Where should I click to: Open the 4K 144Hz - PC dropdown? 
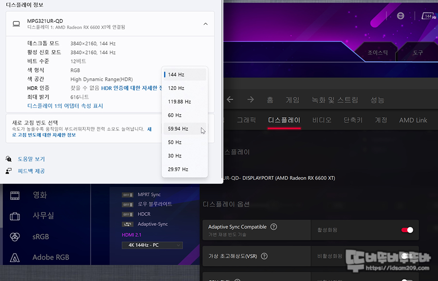click(x=152, y=246)
